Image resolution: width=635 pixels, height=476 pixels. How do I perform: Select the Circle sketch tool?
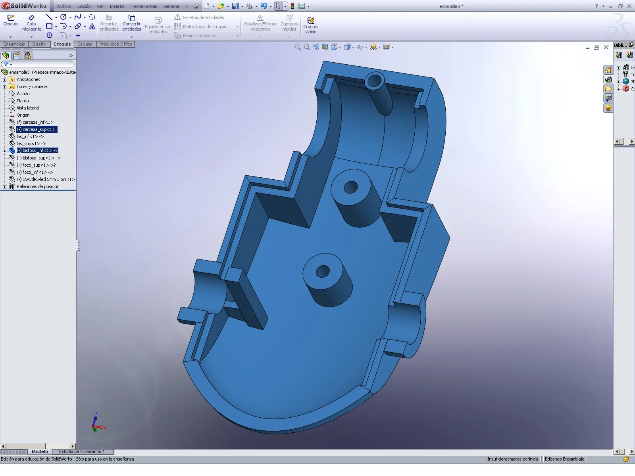pos(63,17)
